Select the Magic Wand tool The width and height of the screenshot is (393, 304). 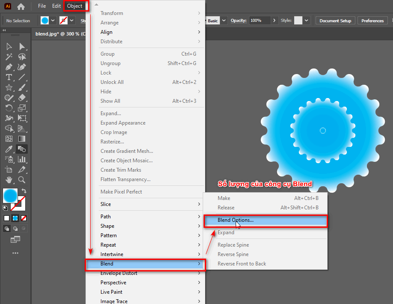coord(9,57)
